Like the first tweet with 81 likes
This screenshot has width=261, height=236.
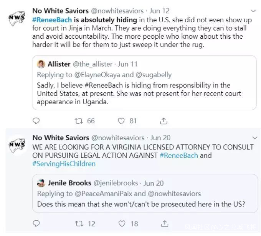[121, 121]
